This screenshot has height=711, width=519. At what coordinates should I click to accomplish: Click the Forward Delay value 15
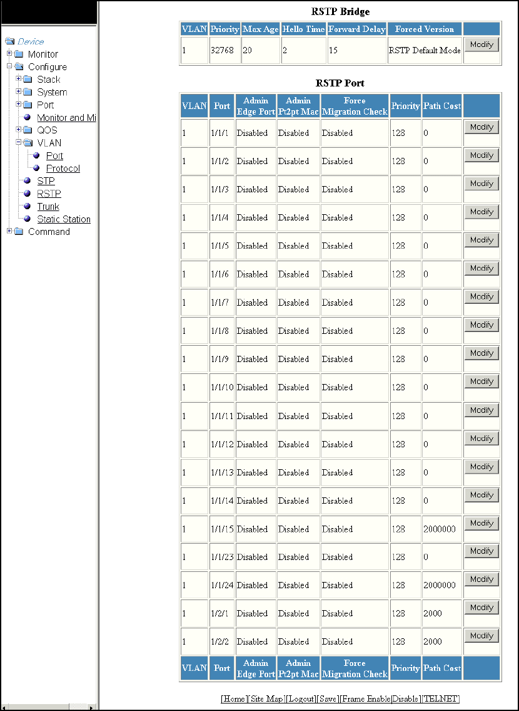pos(333,50)
